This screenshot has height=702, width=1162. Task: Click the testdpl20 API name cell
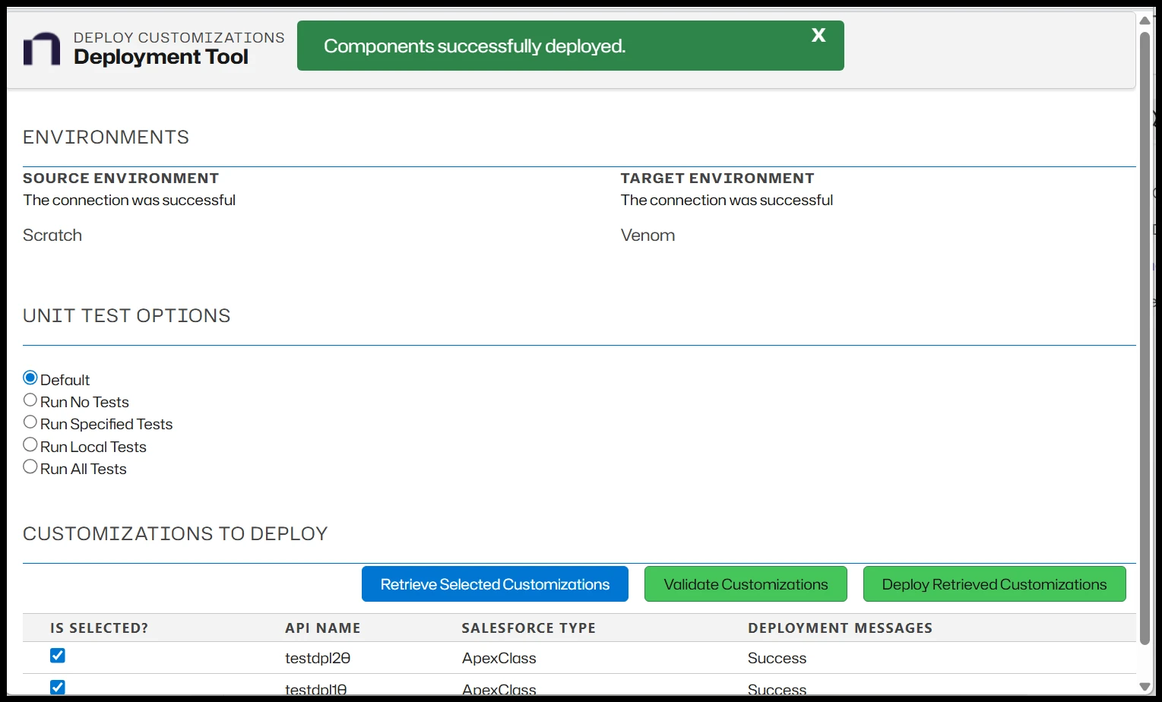[318, 659]
